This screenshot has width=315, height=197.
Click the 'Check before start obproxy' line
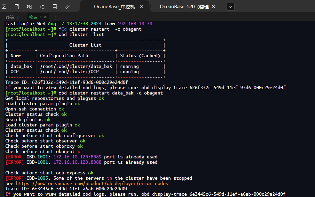tap(44, 146)
